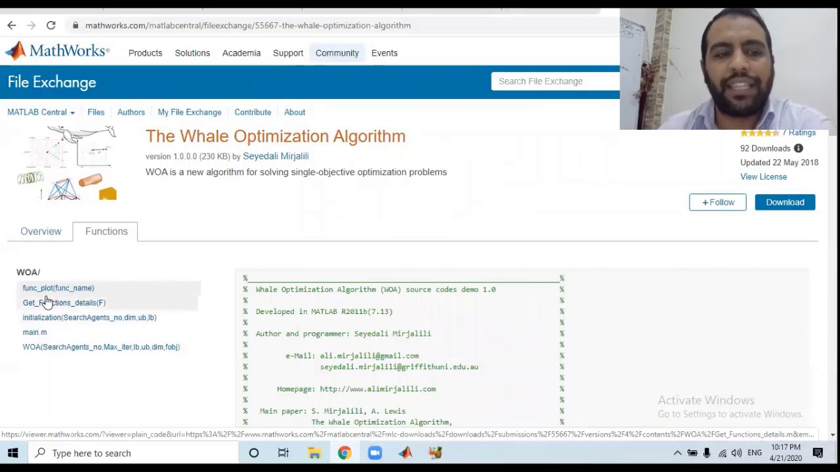Click the volume speaker tray icon
Image resolution: width=840 pixels, height=472 pixels.
point(736,453)
